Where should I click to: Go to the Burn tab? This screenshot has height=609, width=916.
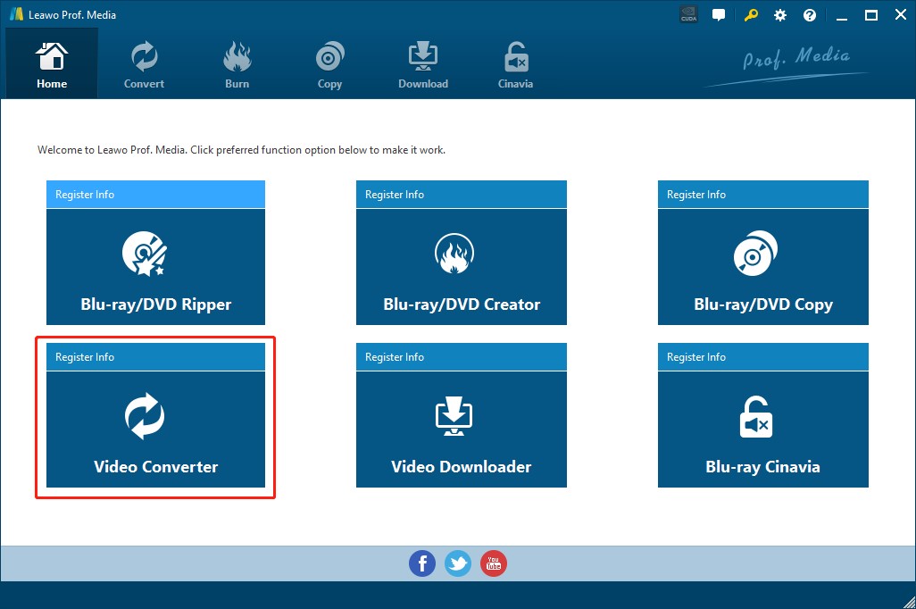pyautogui.click(x=237, y=64)
